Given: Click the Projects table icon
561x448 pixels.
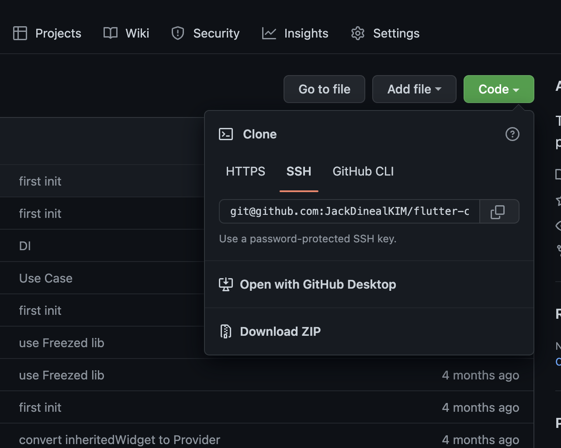Looking at the screenshot, I should 20,33.
